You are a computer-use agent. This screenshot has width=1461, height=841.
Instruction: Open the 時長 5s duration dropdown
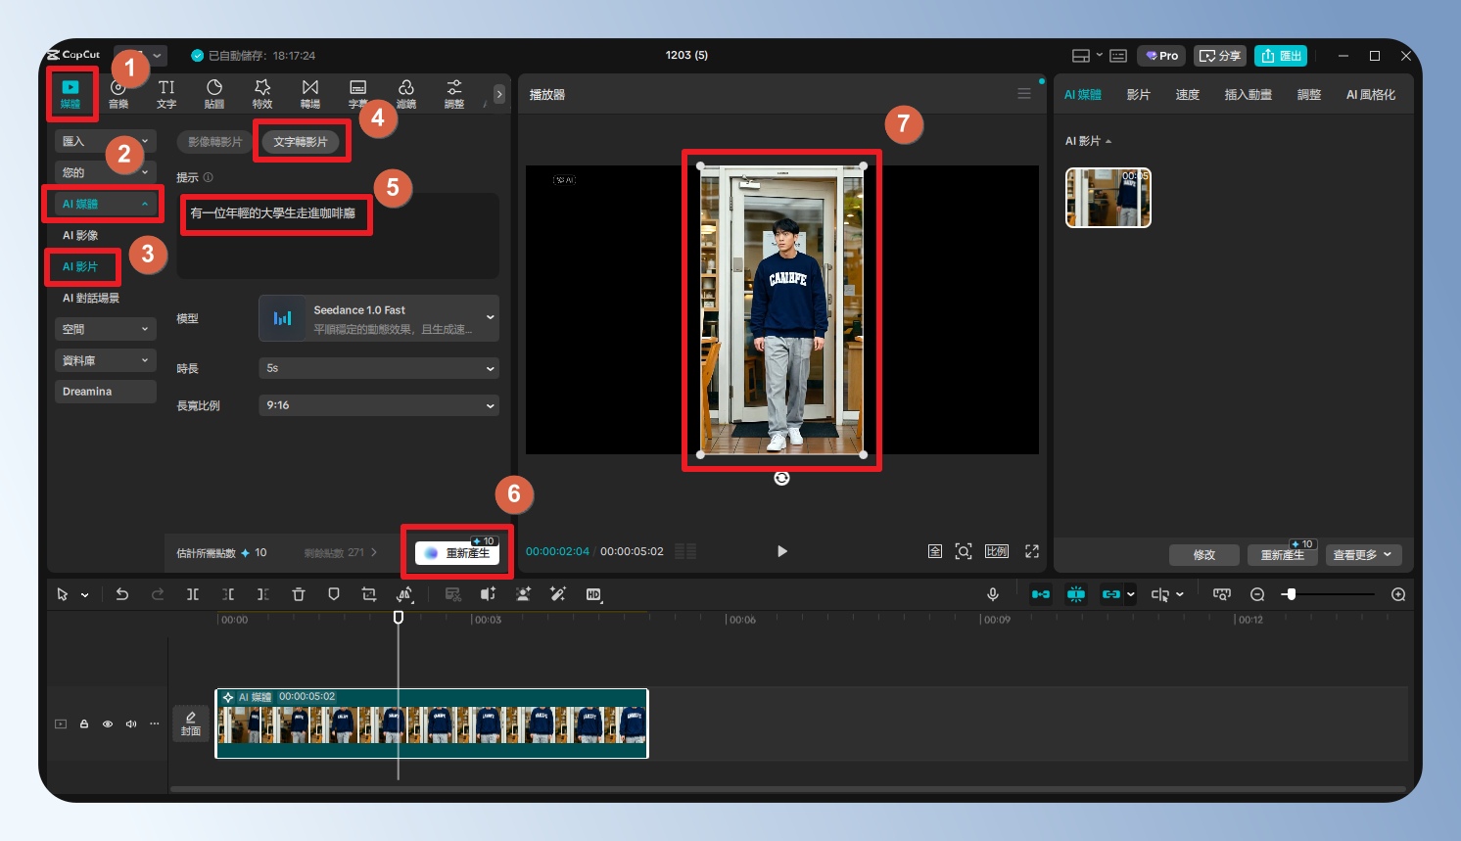(379, 368)
